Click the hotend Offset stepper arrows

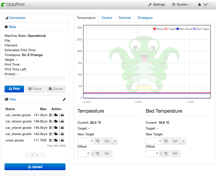coord(92,154)
